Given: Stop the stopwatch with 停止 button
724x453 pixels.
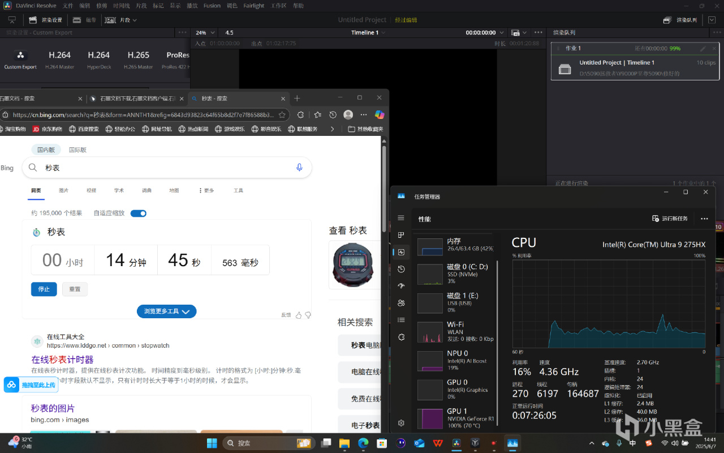Looking at the screenshot, I should [44, 289].
